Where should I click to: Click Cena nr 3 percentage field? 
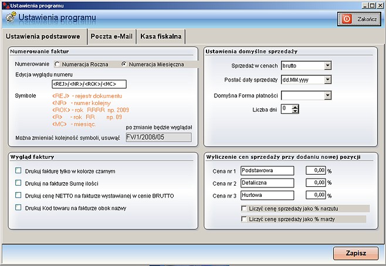point(316,195)
